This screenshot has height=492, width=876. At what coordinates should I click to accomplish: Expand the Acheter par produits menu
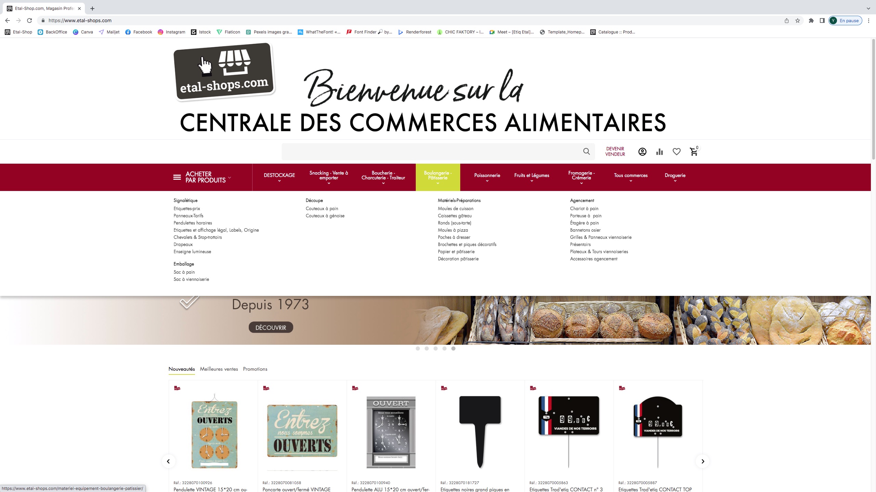(202, 177)
